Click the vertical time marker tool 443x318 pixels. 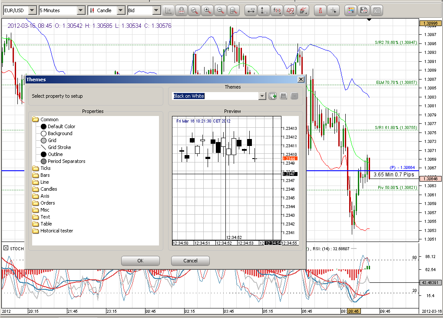264,11
